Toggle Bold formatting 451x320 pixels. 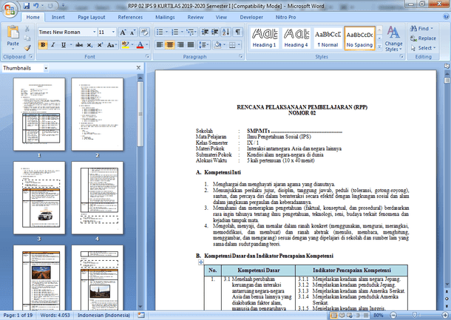click(43, 45)
